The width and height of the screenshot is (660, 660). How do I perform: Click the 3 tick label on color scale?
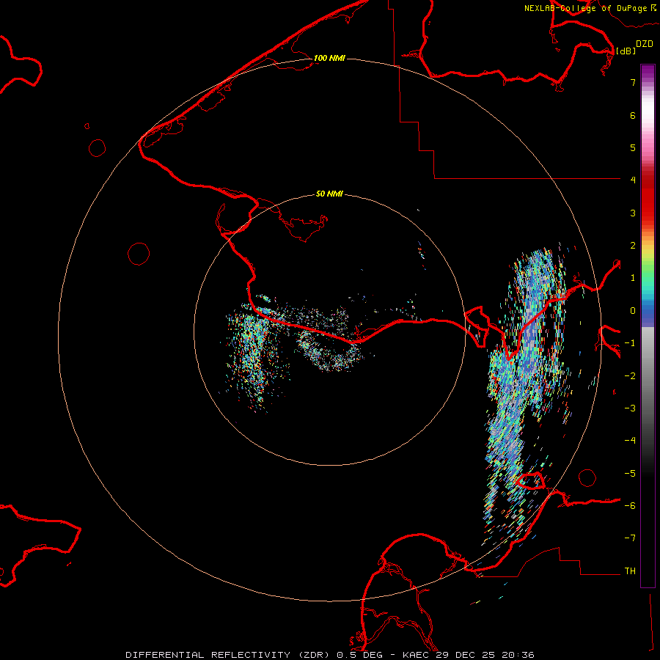click(x=633, y=213)
